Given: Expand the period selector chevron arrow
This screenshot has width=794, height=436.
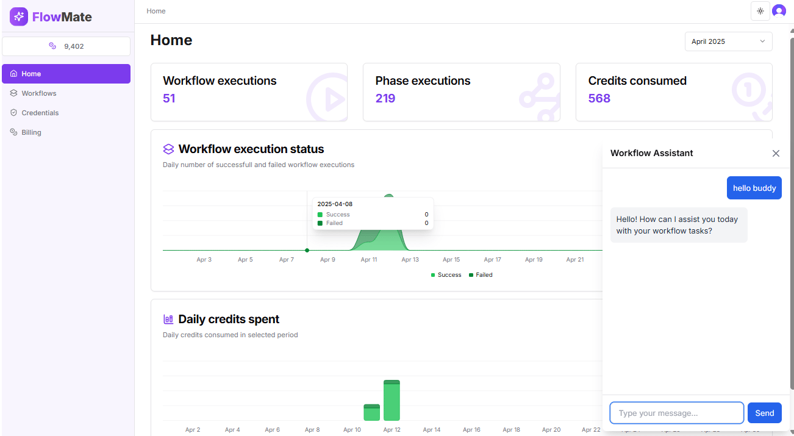Looking at the screenshot, I should (x=762, y=41).
